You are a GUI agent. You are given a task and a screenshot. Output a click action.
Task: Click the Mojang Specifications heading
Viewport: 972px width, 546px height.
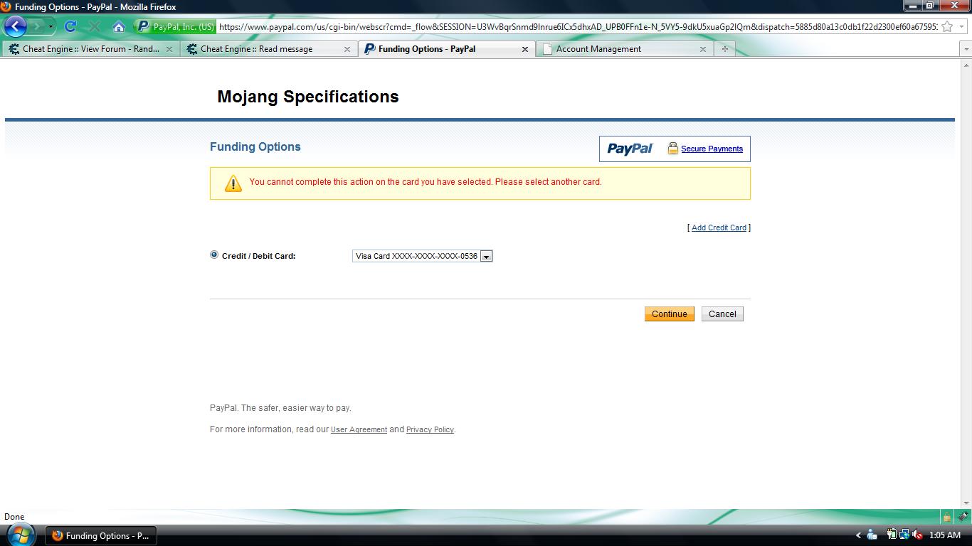click(x=308, y=97)
